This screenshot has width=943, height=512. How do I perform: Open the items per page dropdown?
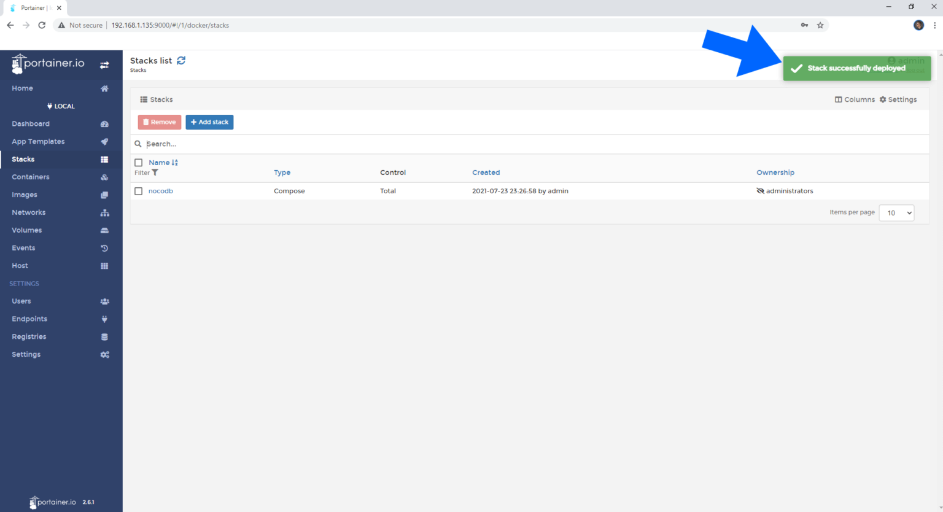[896, 212]
